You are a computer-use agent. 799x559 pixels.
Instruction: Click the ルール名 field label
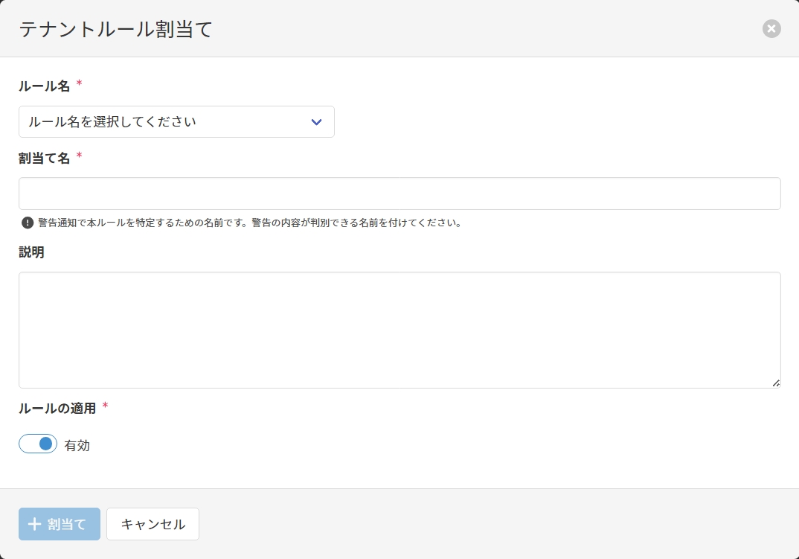[x=44, y=86]
